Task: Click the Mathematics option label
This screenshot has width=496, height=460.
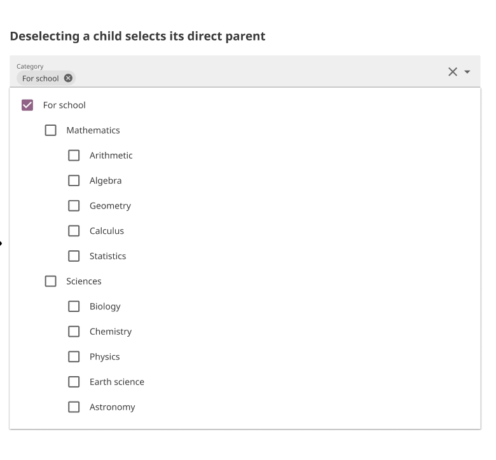Action: [93, 130]
